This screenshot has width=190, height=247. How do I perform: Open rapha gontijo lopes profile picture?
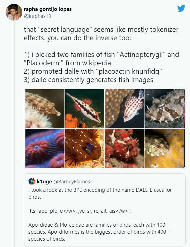14,12
